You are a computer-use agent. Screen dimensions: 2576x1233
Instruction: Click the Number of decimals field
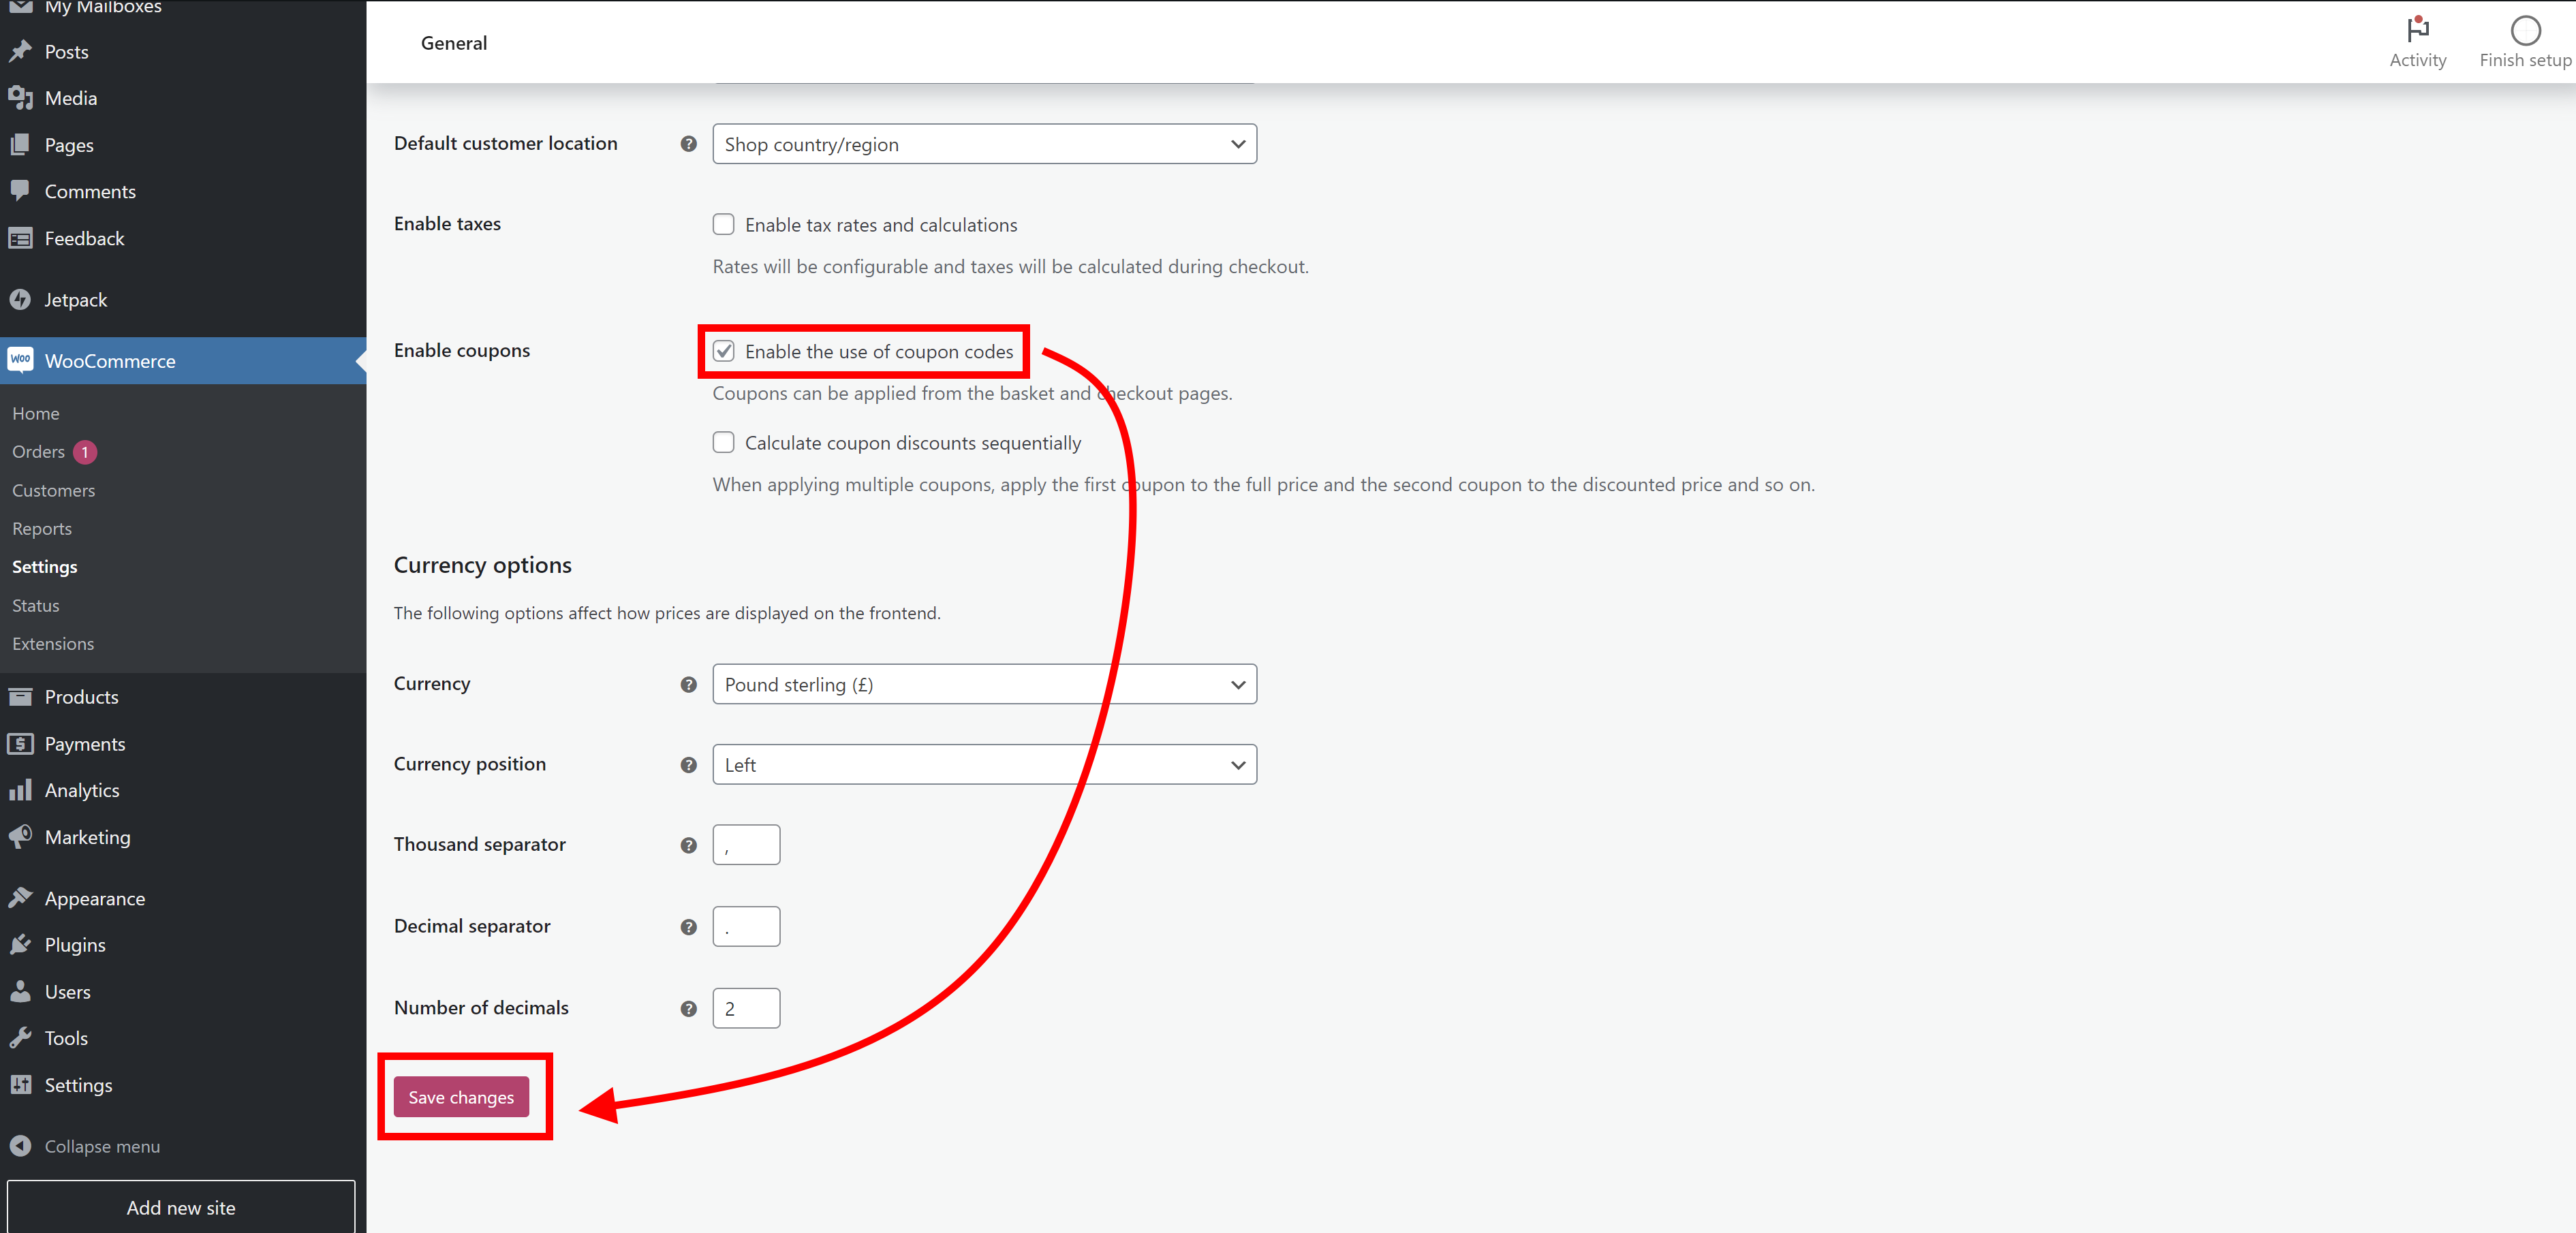coord(746,1008)
